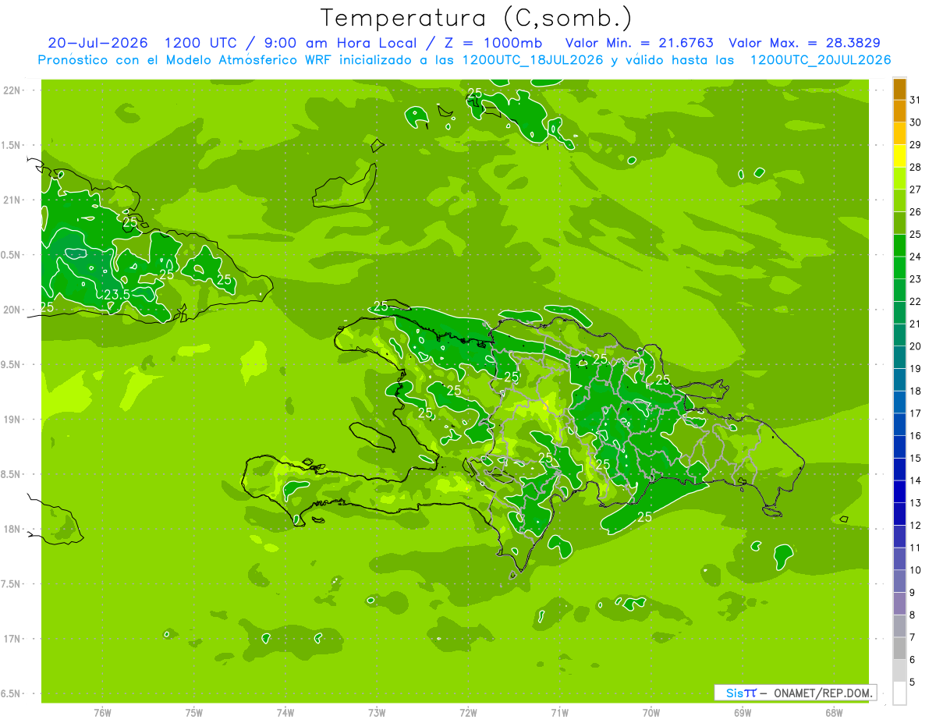Pick the dark blue legend swatch between 12 and 13

[x=899, y=514]
